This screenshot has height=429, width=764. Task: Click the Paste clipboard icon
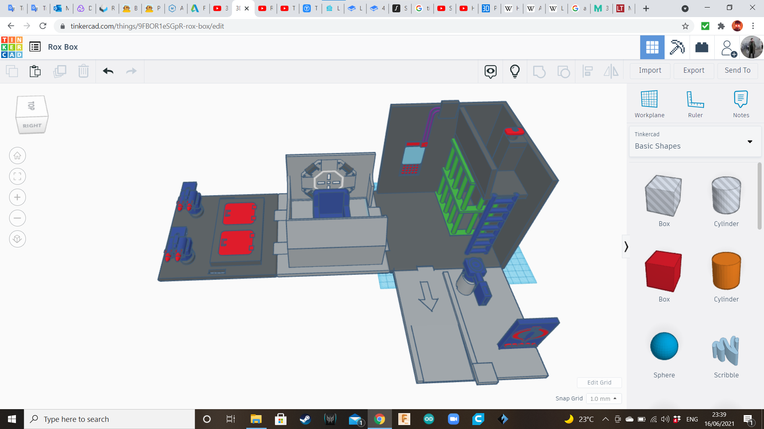[35, 71]
